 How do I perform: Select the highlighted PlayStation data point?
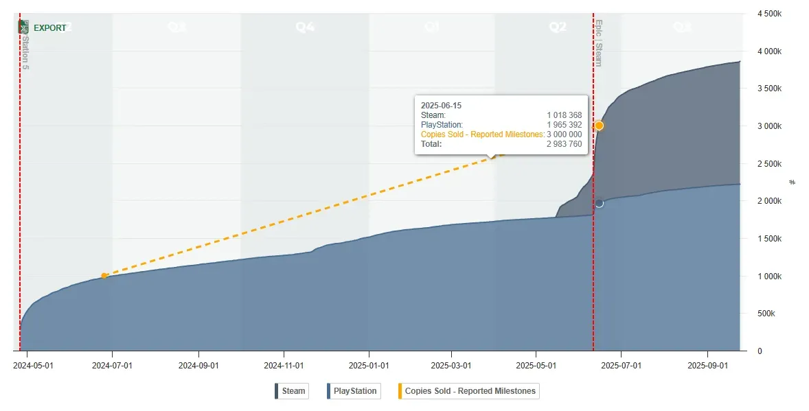tap(599, 203)
